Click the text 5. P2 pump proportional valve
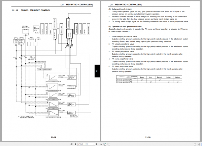The height and width of the screenshot is (146, 202). (121, 66)
